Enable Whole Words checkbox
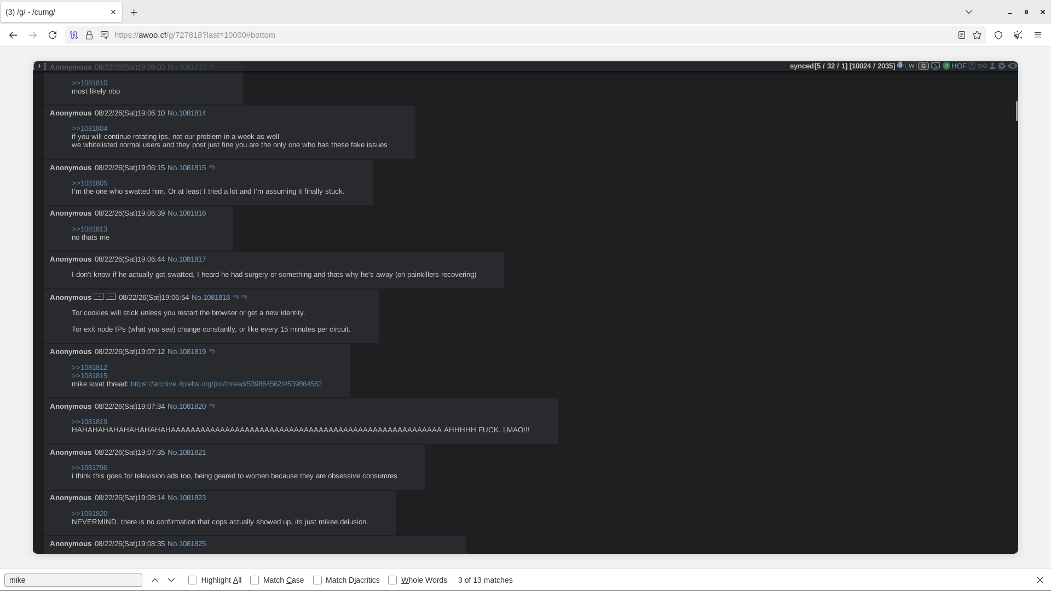Viewport: 1051px width, 591px height. click(392, 580)
